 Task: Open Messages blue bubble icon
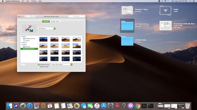(83, 106)
